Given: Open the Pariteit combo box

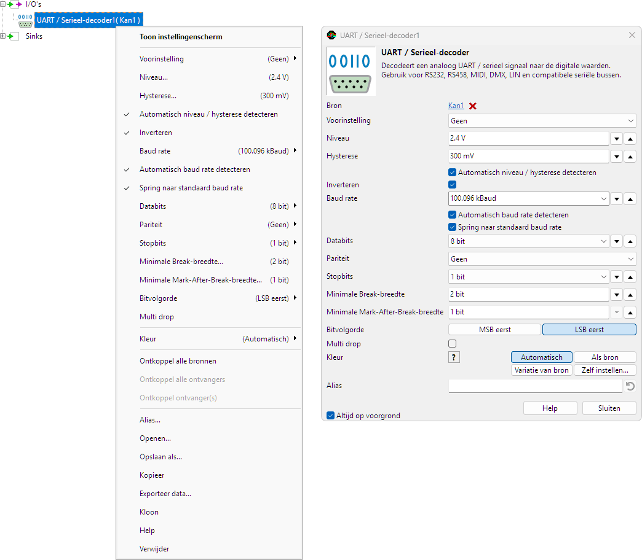Looking at the screenshot, I should pyautogui.click(x=542, y=259).
